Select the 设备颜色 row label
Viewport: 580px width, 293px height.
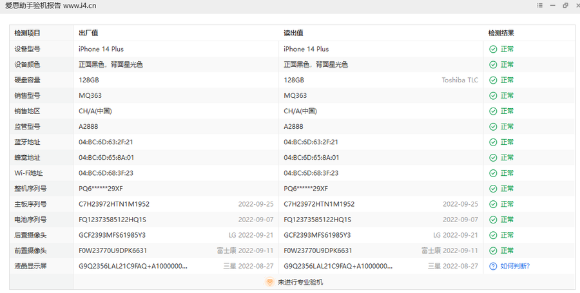pos(27,64)
